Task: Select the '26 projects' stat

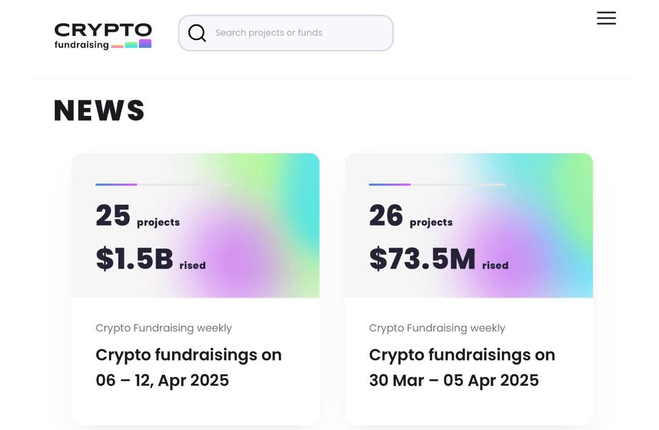Action: click(411, 217)
